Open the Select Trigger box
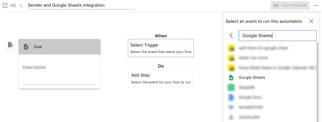The height and width of the screenshot is (122, 322). point(161,48)
